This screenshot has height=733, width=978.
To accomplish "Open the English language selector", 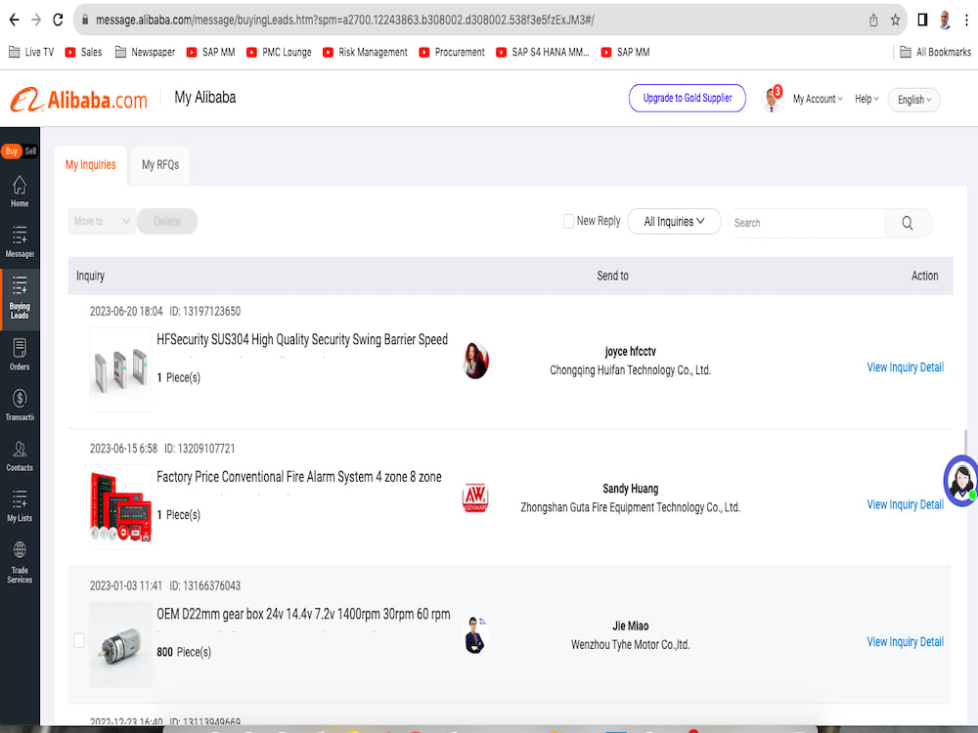I will (912, 100).
